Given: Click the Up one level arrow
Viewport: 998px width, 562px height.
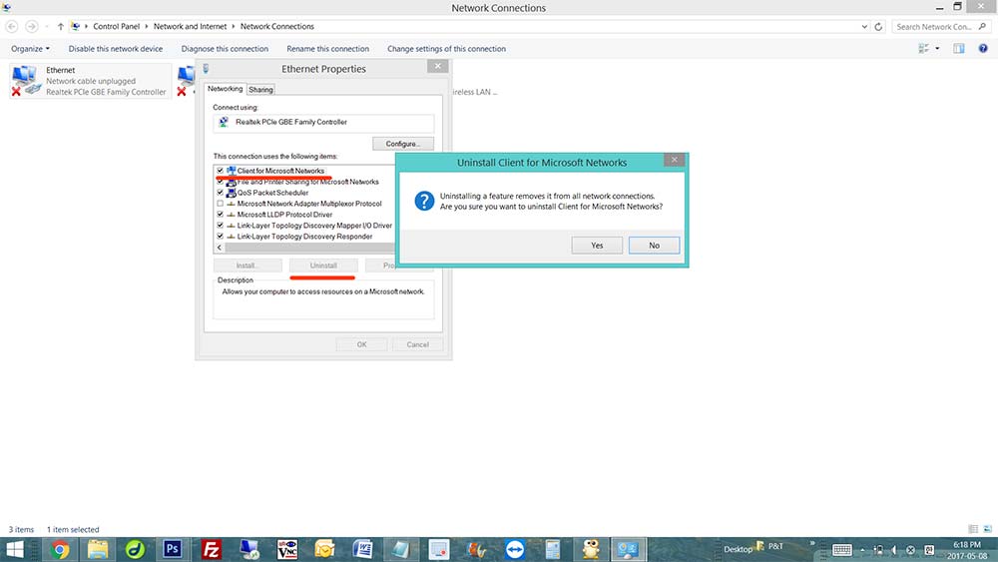Looking at the screenshot, I should 61,27.
